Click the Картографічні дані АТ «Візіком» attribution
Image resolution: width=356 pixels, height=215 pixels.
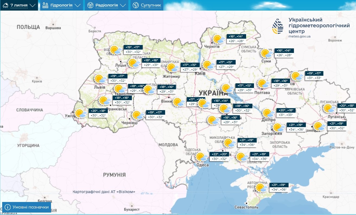click(x=104, y=192)
